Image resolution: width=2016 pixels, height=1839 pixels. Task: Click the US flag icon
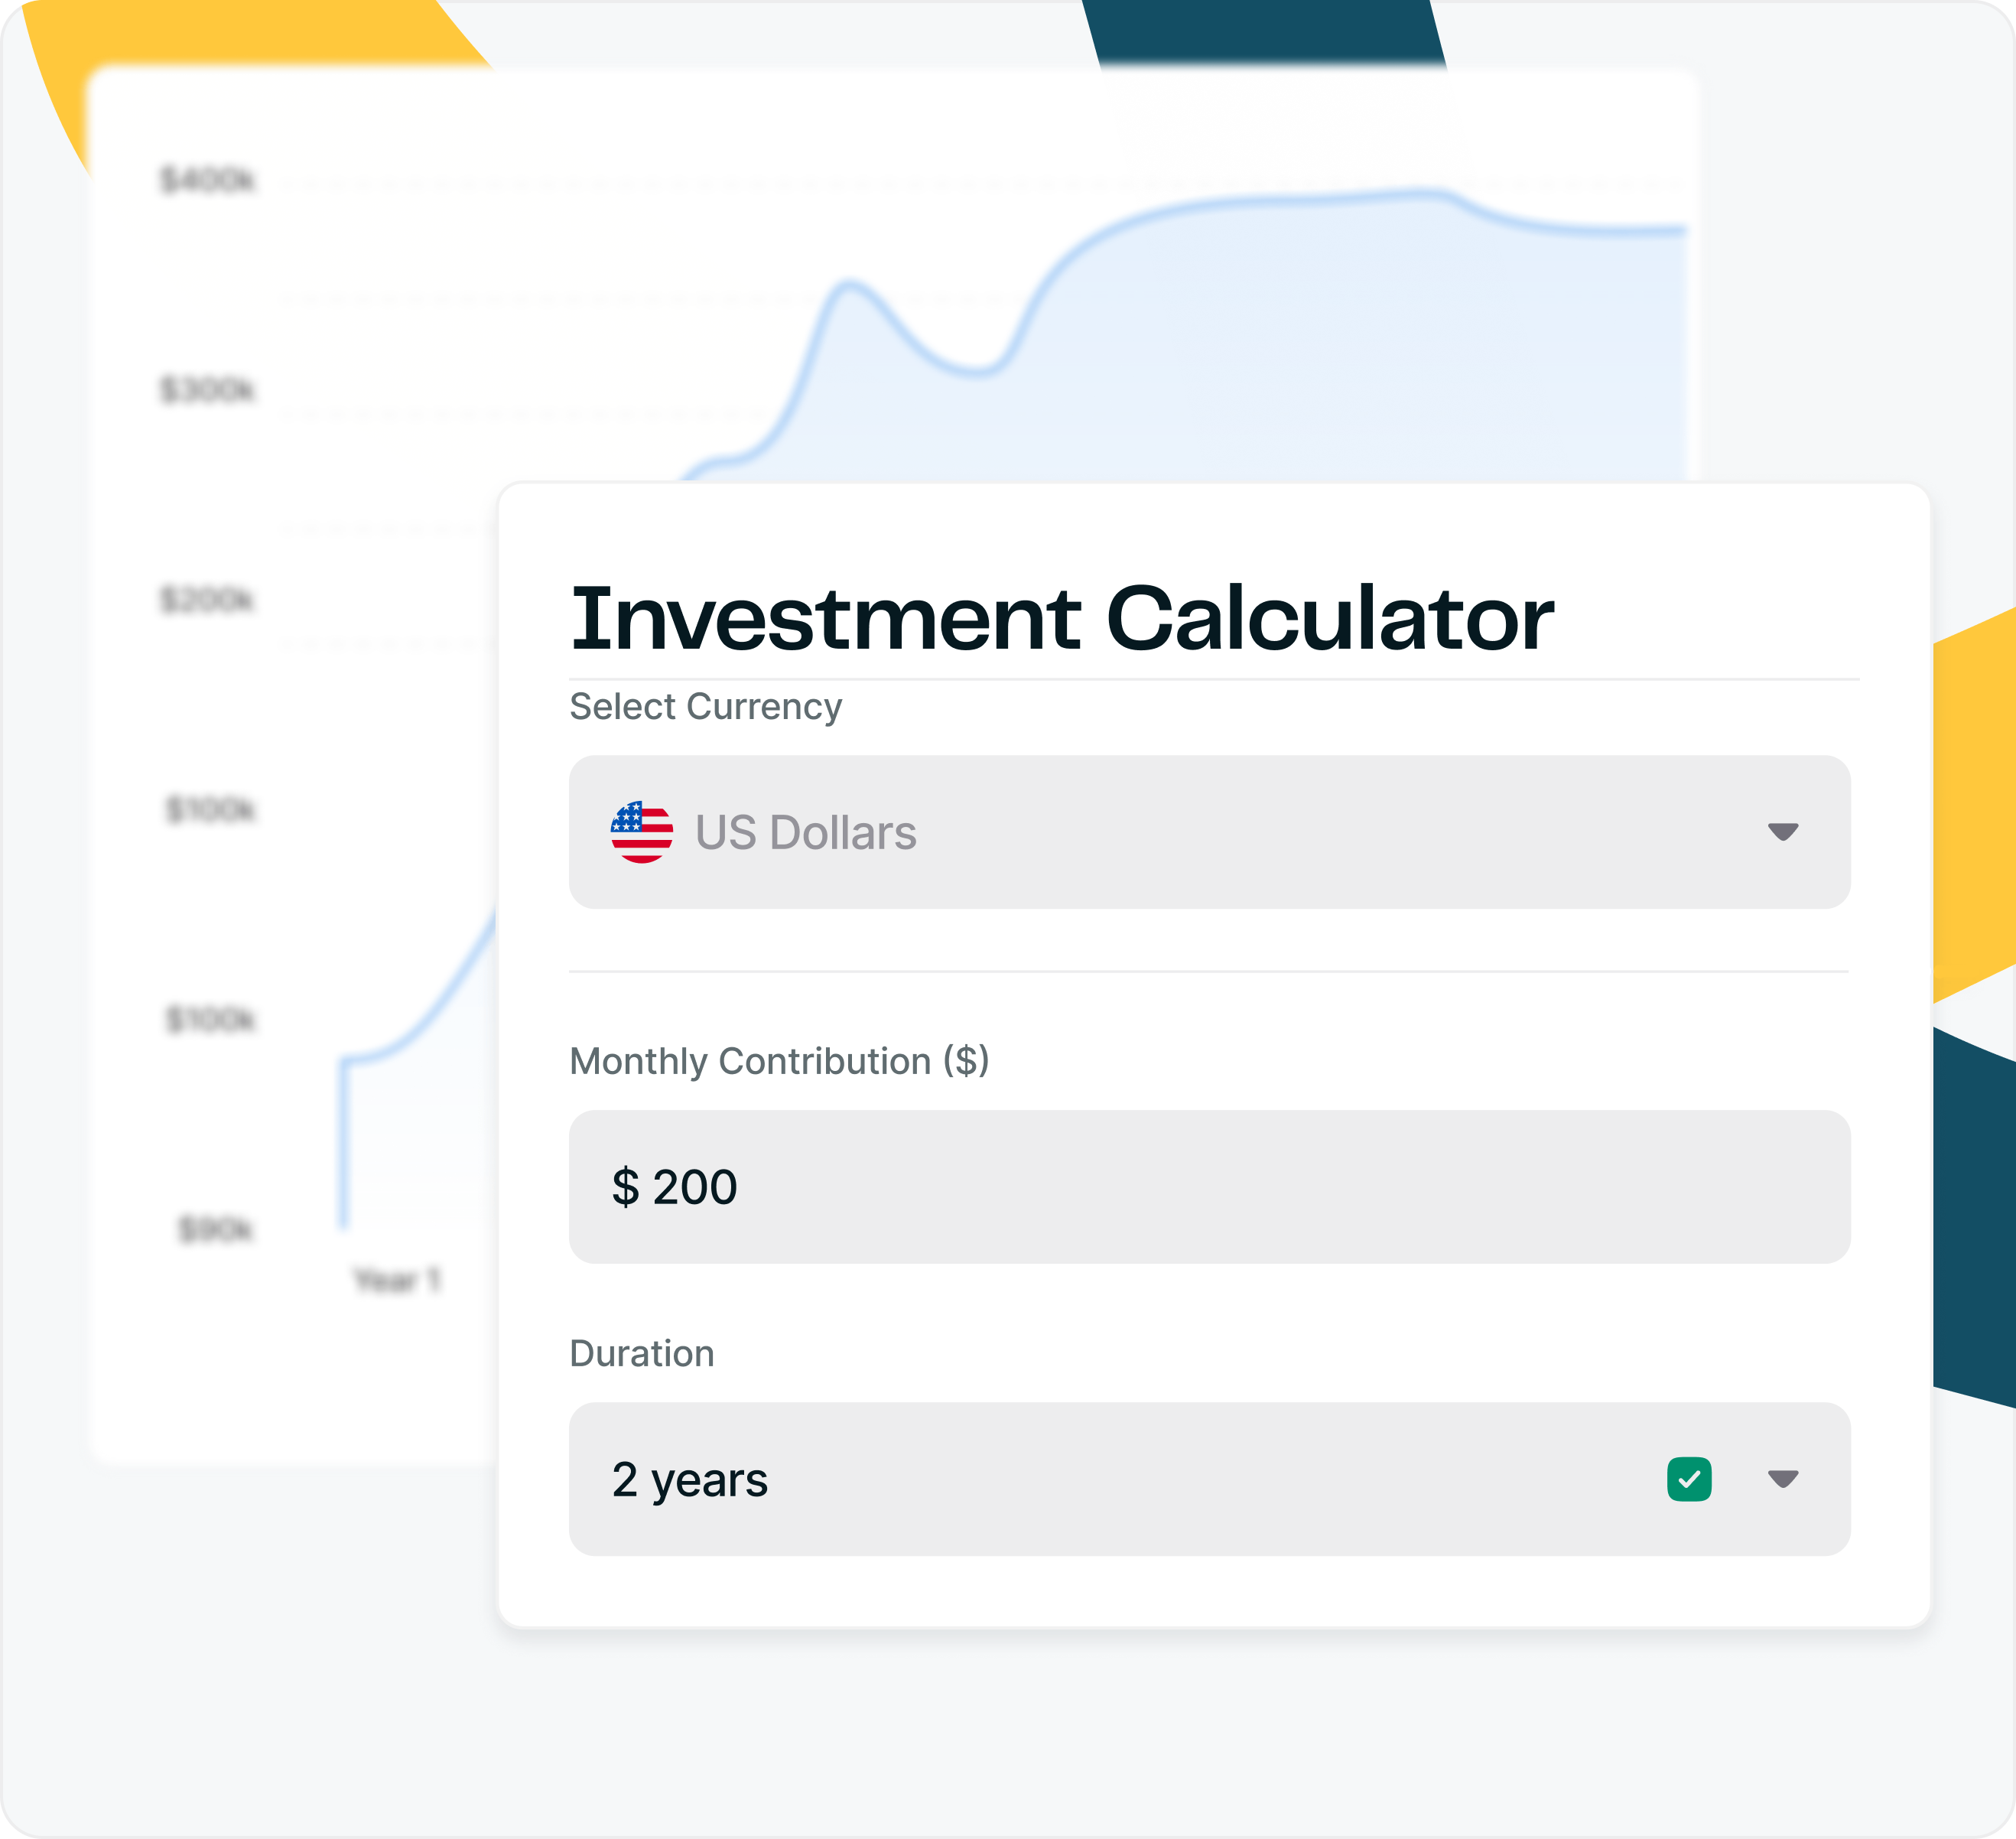click(641, 832)
